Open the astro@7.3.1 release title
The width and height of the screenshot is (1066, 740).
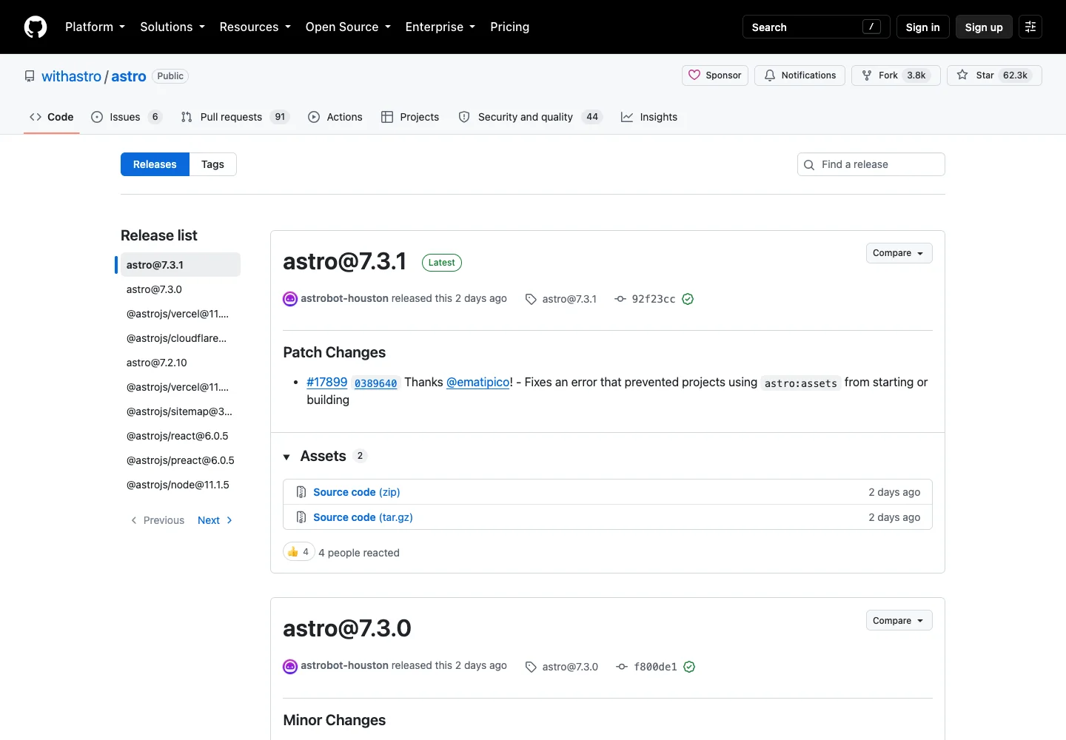coord(345,261)
